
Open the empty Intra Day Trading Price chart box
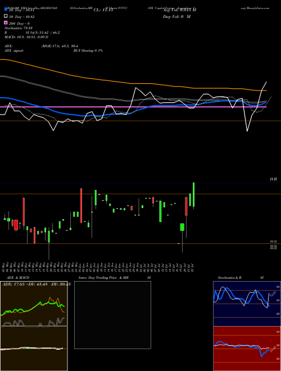112,315
